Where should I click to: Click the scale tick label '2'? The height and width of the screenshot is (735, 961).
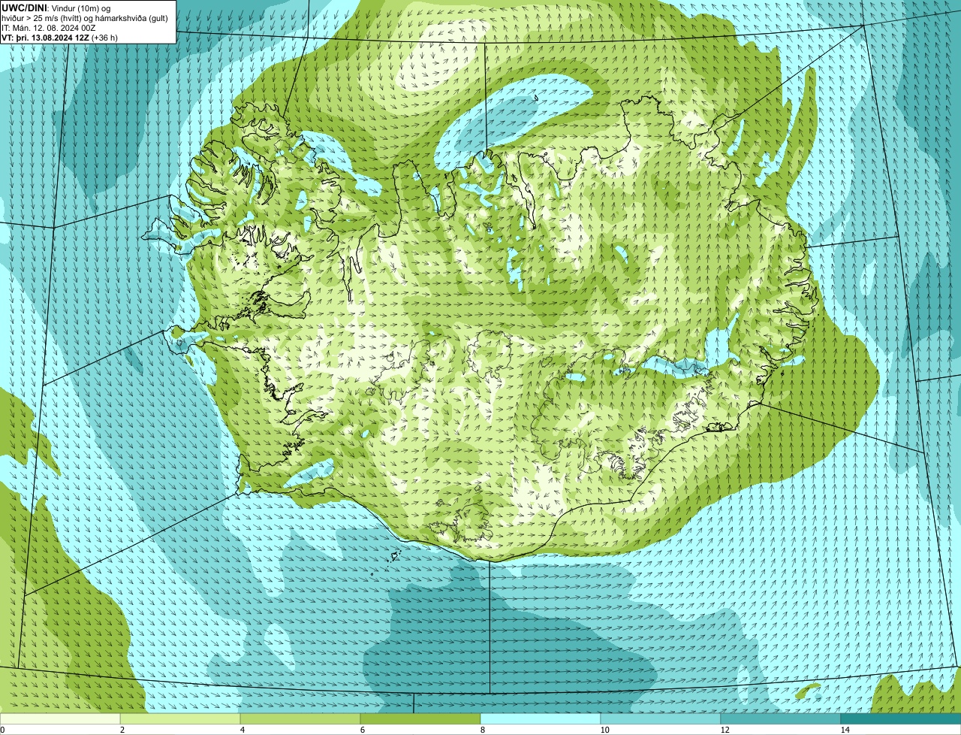pyautogui.click(x=122, y=730)
